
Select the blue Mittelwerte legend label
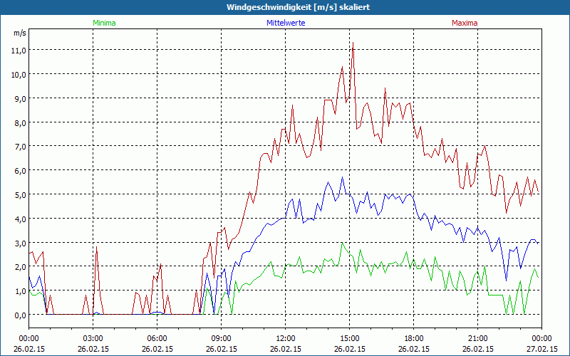click(x=285, y=23)
